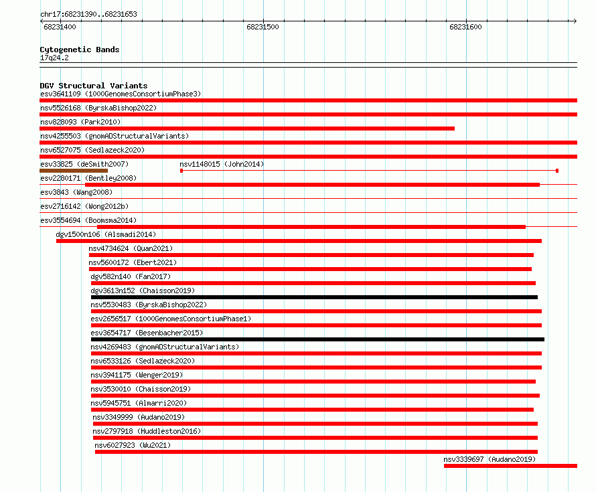This screenshot has height=492, width=596.
Task: Select the nsv828093 (Park2010) variant label
Action: [80, 122]
